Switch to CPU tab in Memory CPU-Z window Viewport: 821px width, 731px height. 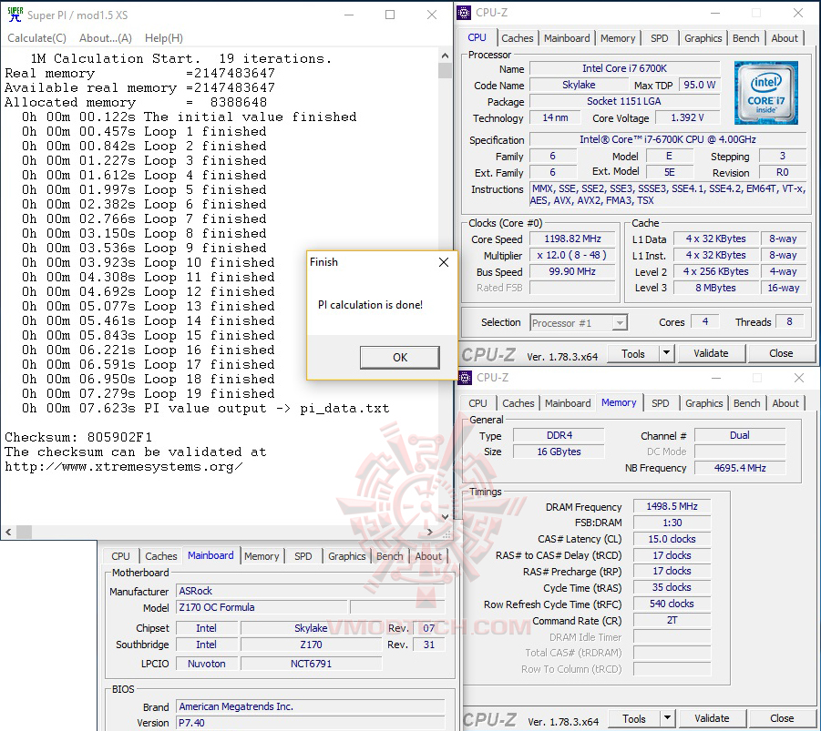477,403
